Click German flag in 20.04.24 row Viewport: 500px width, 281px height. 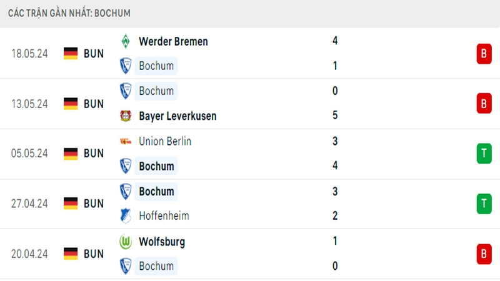[x=71, y=254]
